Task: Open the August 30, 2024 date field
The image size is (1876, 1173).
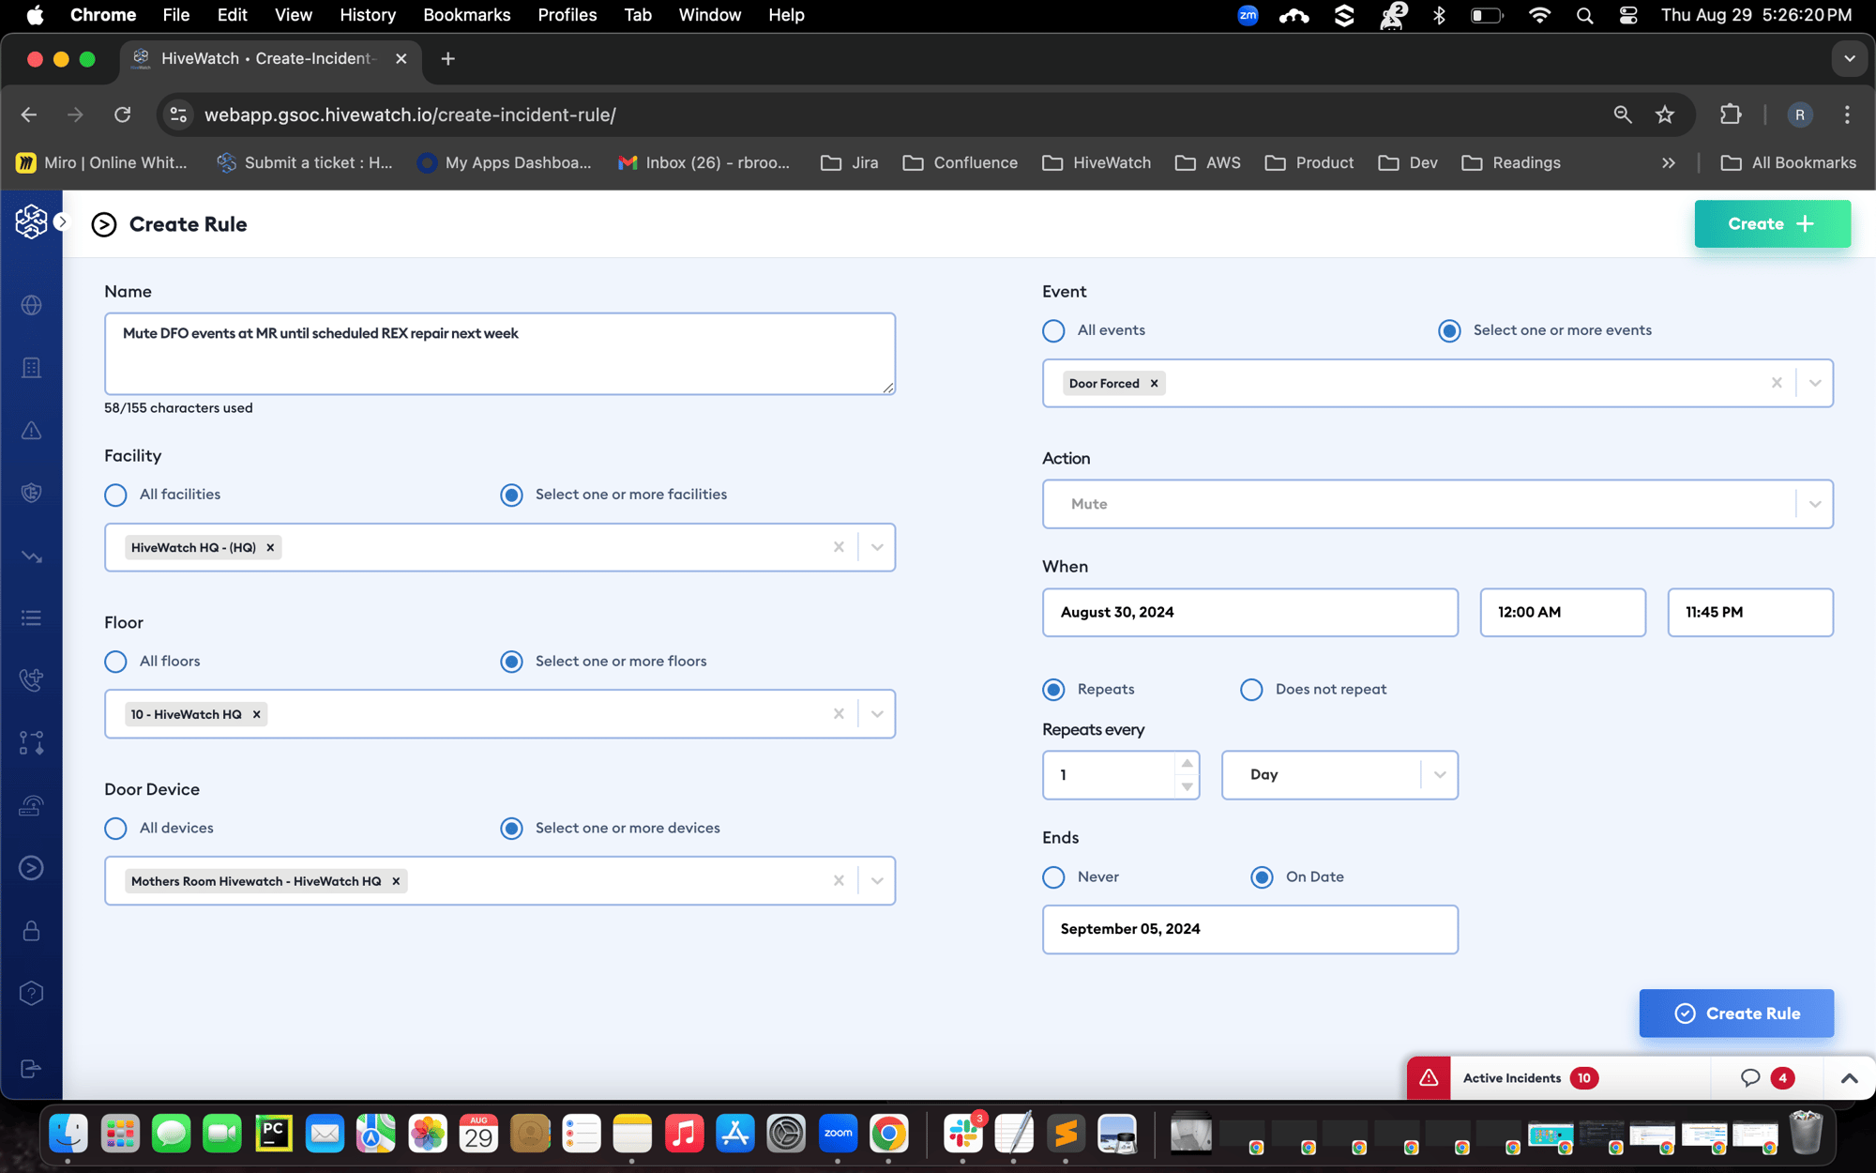Action: pyautogui.click(x=1250, y=612)
